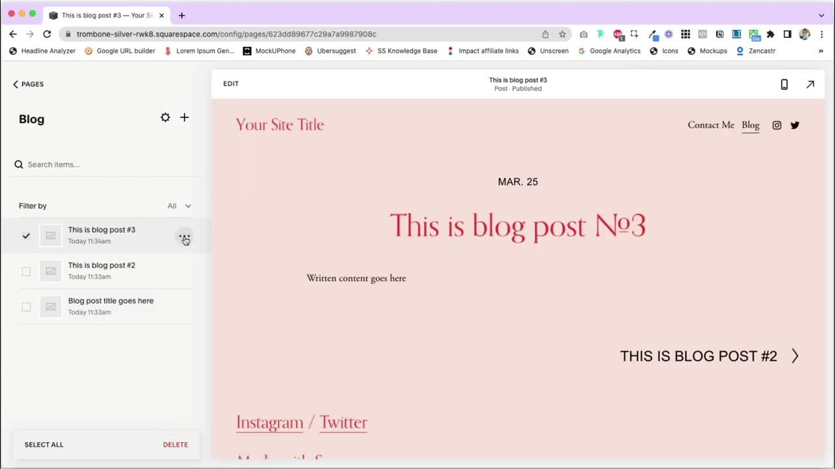The height and width of the screenshot is (469, 835).
Task: Open the Twitter footer link
Action: pos(343,422)
